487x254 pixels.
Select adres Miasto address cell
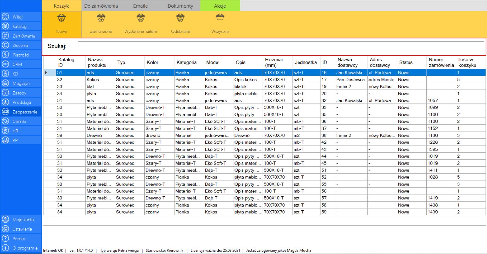382,80
